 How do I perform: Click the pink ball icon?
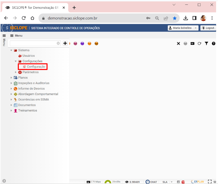pos(75,43)
